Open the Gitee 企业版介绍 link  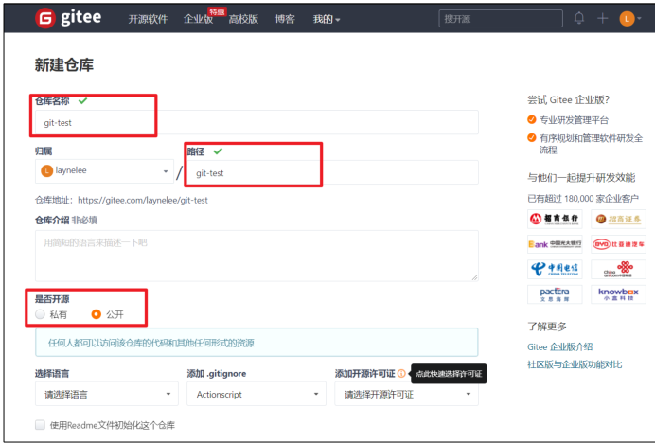coord(559,346)
